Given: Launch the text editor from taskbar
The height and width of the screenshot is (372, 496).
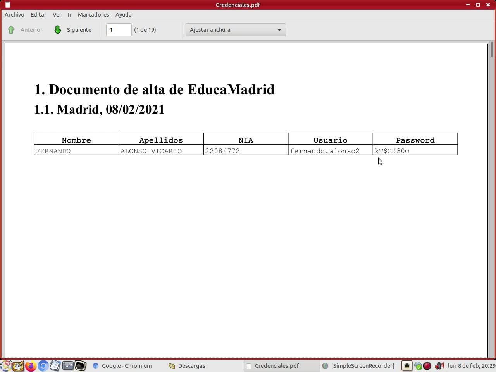Looking at the screenshot, I should [x=18, y=365].
